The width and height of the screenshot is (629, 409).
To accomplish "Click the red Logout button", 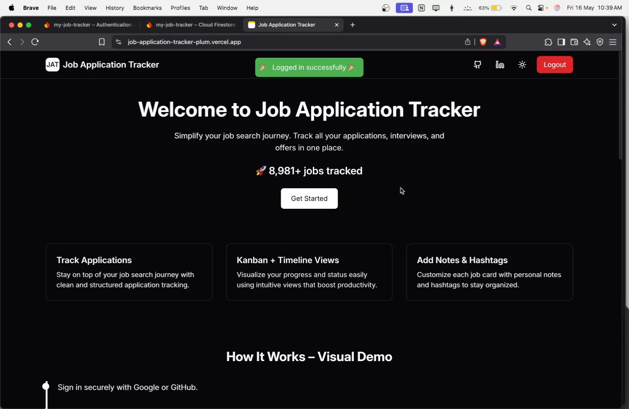I will (x=554, y=65).
